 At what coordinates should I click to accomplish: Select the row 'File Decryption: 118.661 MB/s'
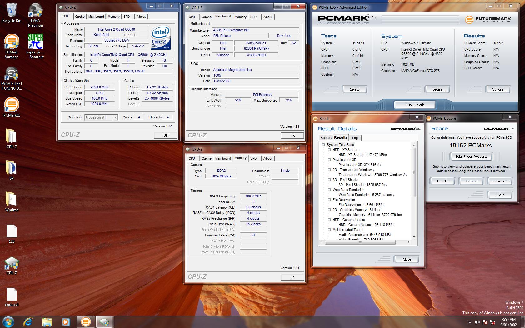point(361,205)
